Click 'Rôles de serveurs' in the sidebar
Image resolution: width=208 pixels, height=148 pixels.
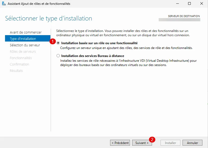[23, 51]
